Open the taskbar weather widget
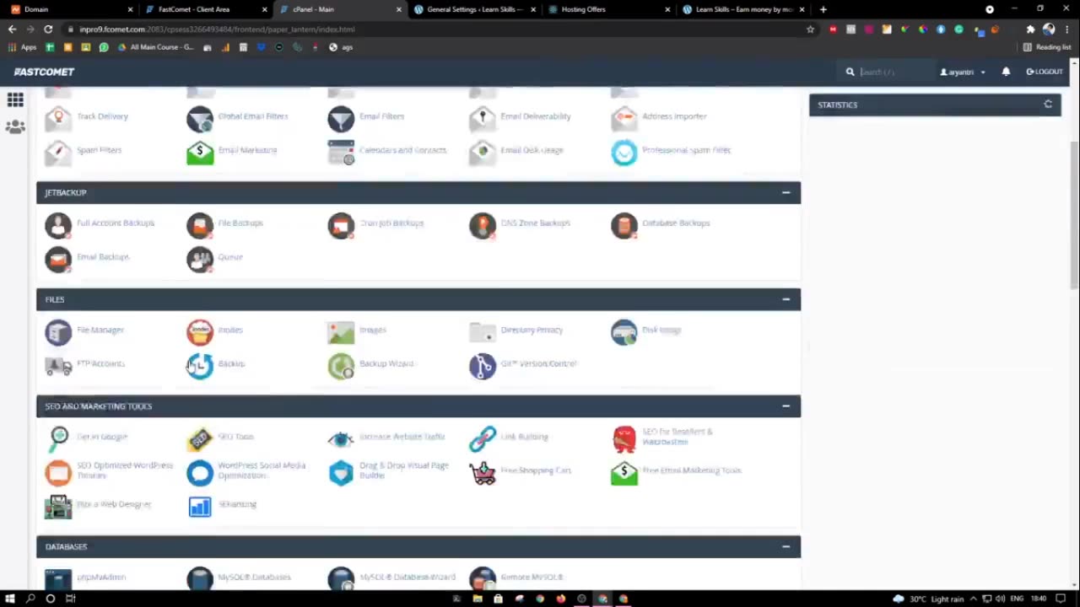Image resolution: width=1080 pixels, height=607 pixels. 928,599
